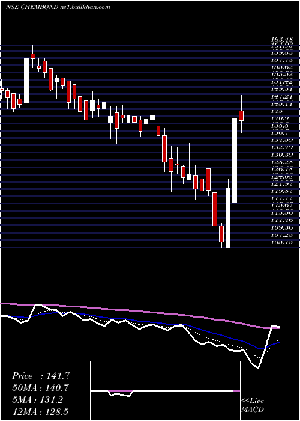This screenshot has width=300, height=421.
Task: Click the MACD histogram inset panel
Action: [x=165, y=391]
